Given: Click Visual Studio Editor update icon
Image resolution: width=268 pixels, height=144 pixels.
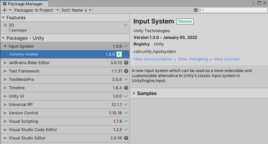Looking at the screenshot, I should click(126, 138).
